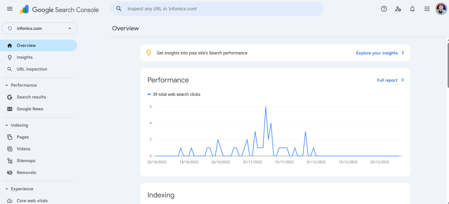Open the Sitemaps page
The height and width of the screenshot is (204, 449).
[x=26, y=161]
